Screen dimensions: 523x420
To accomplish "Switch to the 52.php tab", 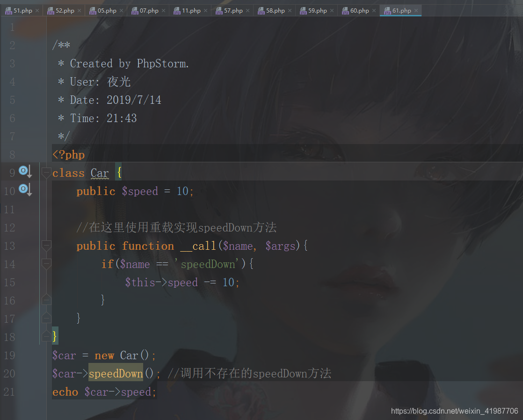I will (x=65, y=11).
